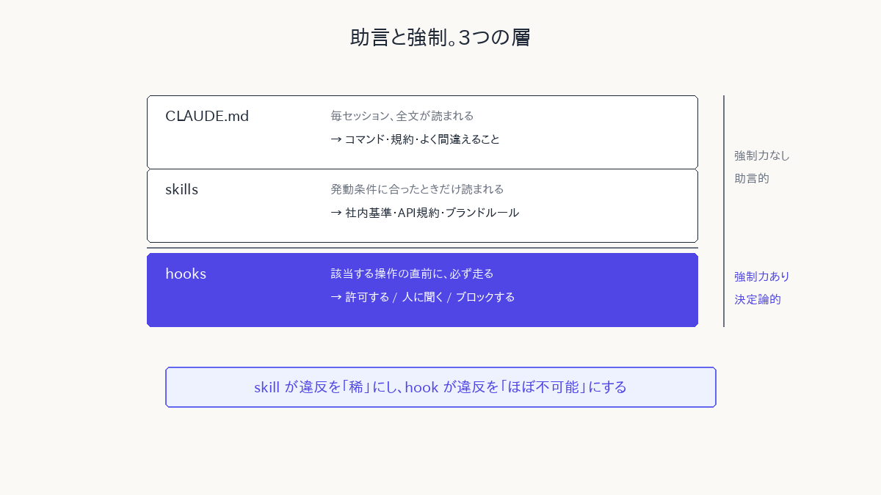Select the skills layer label
Image resolution: width=881 pixels, height=495 pixels.
click(181, 189)
